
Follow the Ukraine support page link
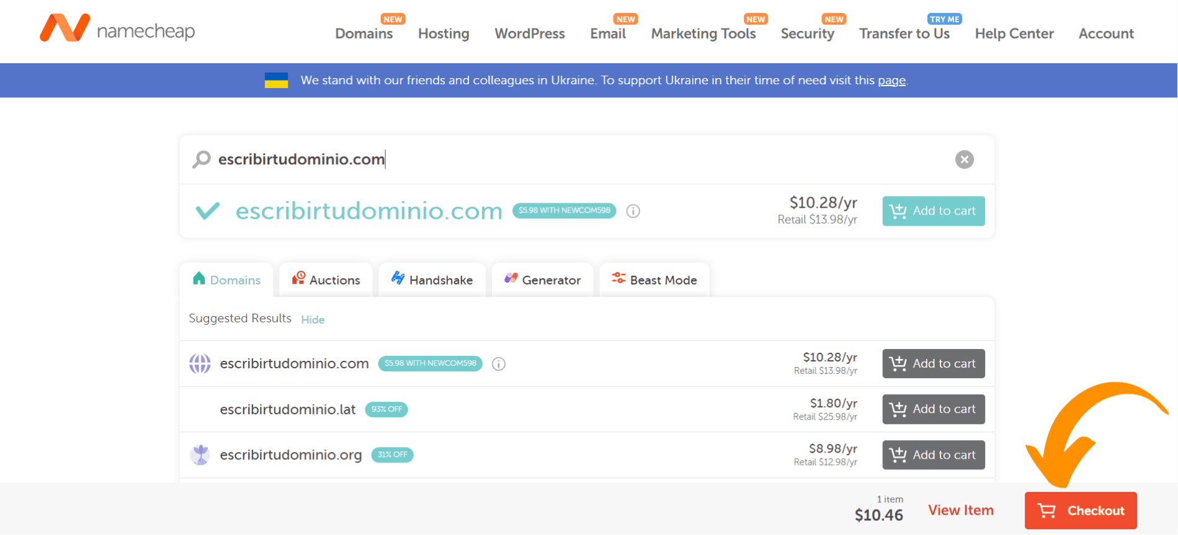[x=891, y=81]
